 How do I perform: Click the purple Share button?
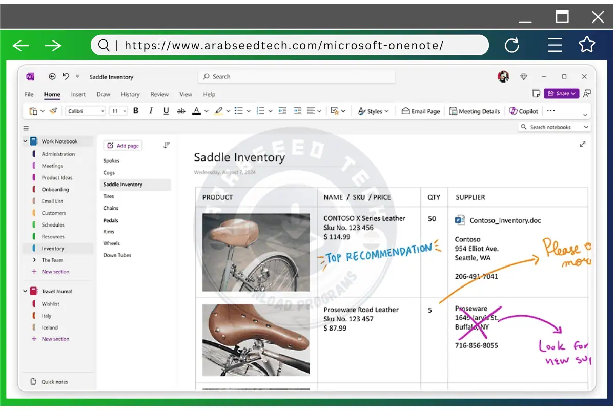point(561,93)
